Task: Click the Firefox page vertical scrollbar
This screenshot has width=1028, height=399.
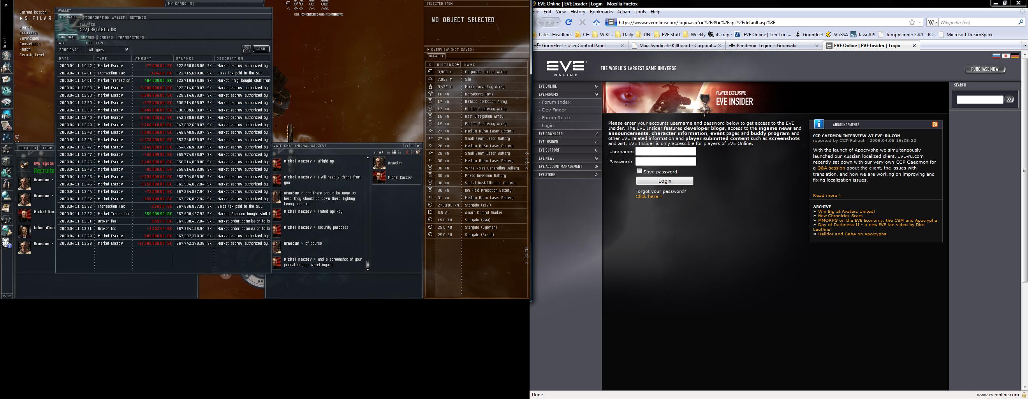Action: tap(1024, 170)
